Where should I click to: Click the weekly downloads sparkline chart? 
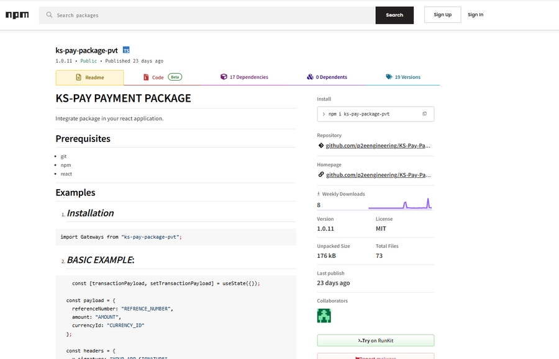click(x=400, y=203)
